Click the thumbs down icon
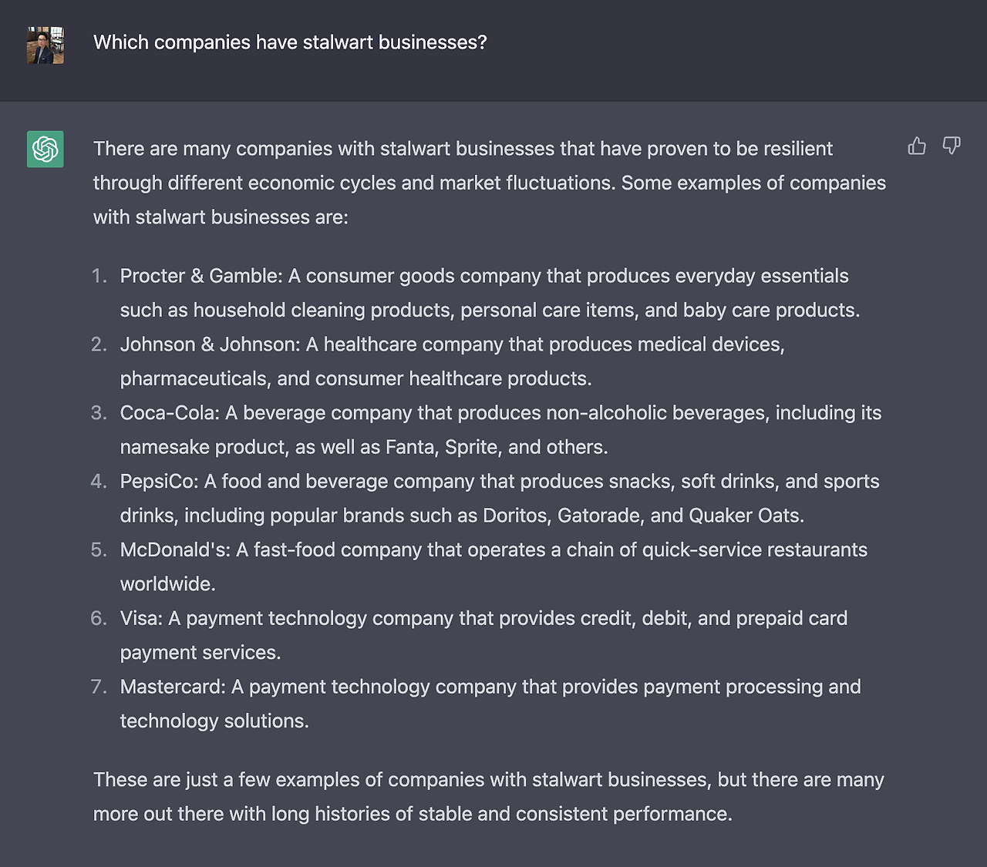This screenshot has width=987, height=867. point(952,146)
